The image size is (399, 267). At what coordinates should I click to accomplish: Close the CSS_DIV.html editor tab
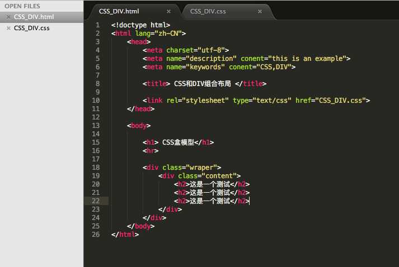click(x=168, y=11)
